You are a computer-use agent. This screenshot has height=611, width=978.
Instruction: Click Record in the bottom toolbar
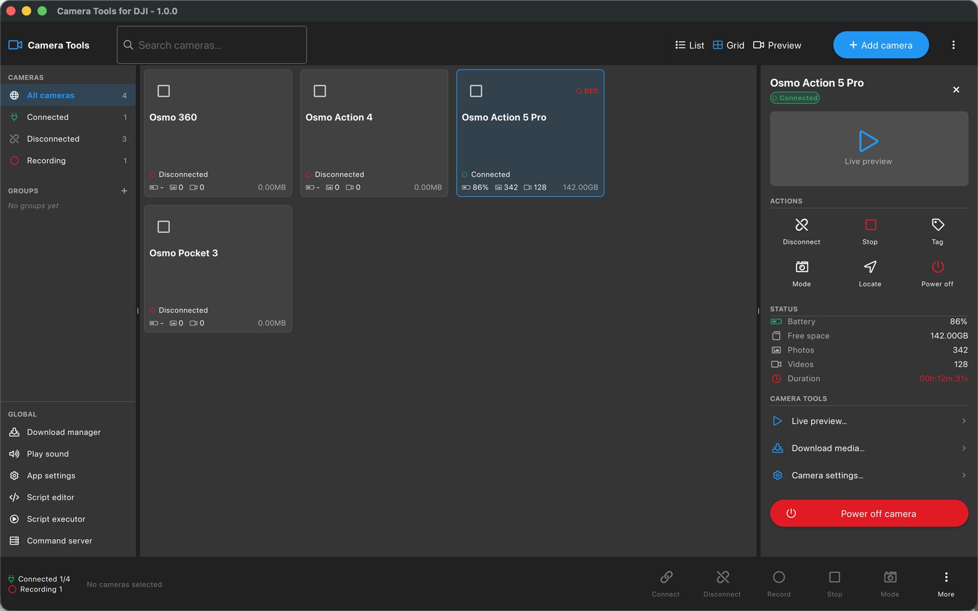pyautogui.click(x=778, y=584)
